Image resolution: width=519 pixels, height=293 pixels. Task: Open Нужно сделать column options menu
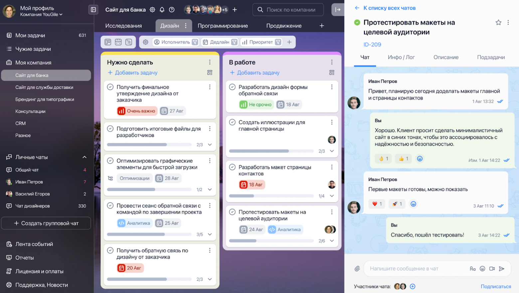(x=210, y=62)
